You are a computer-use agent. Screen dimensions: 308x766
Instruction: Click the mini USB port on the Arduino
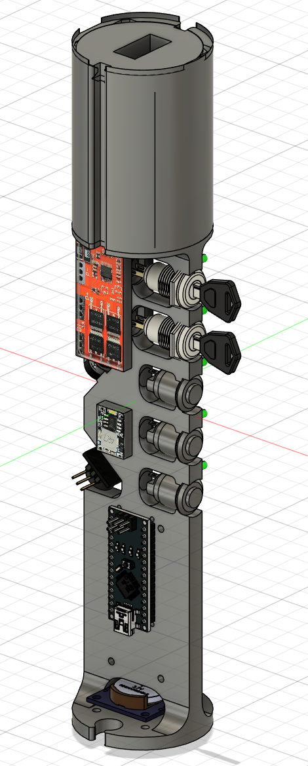(x=126, y=621)
